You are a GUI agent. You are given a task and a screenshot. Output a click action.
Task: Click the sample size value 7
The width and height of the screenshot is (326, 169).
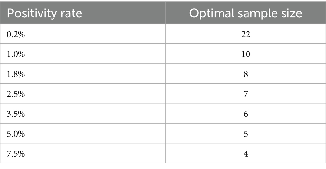(x=246, y=94)
